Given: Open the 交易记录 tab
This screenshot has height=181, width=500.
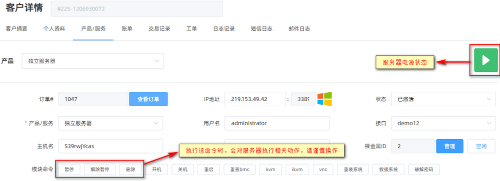Looking at the screenshot, I should [x=159, y=28].
